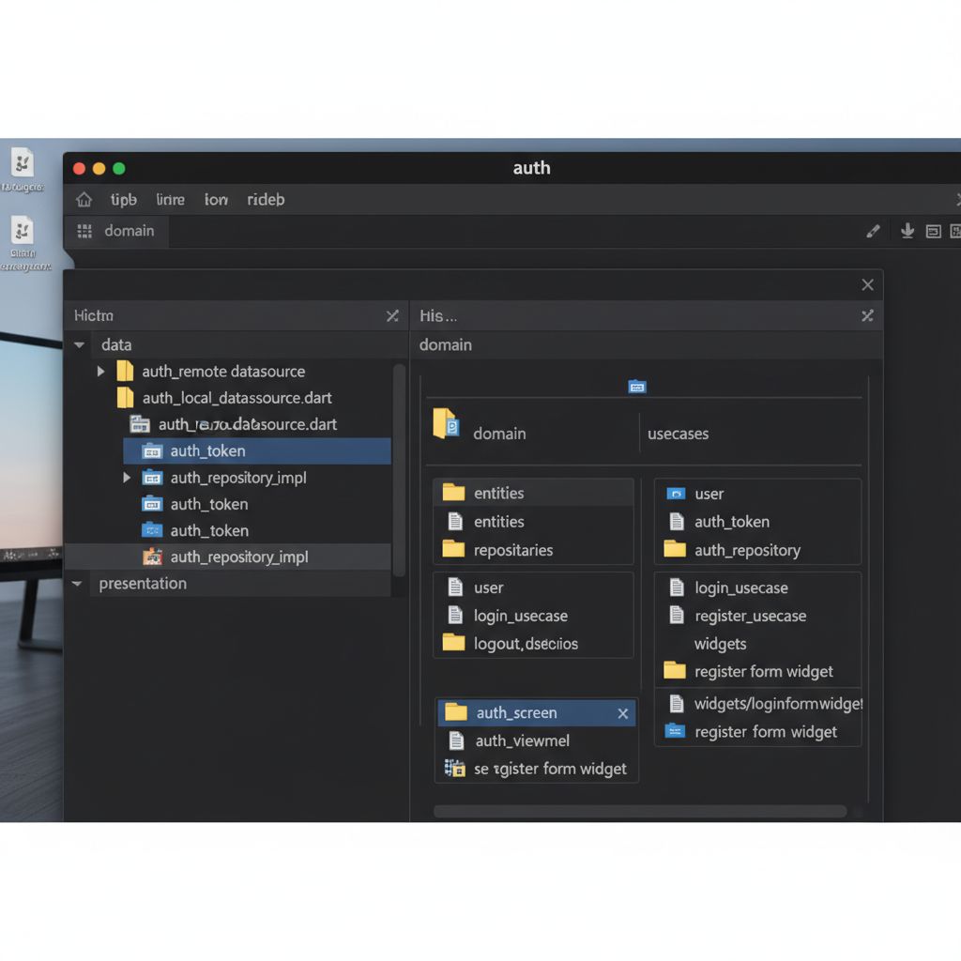
Task: Click the icon beside se rgister form widget
Action: click(455, 768)
